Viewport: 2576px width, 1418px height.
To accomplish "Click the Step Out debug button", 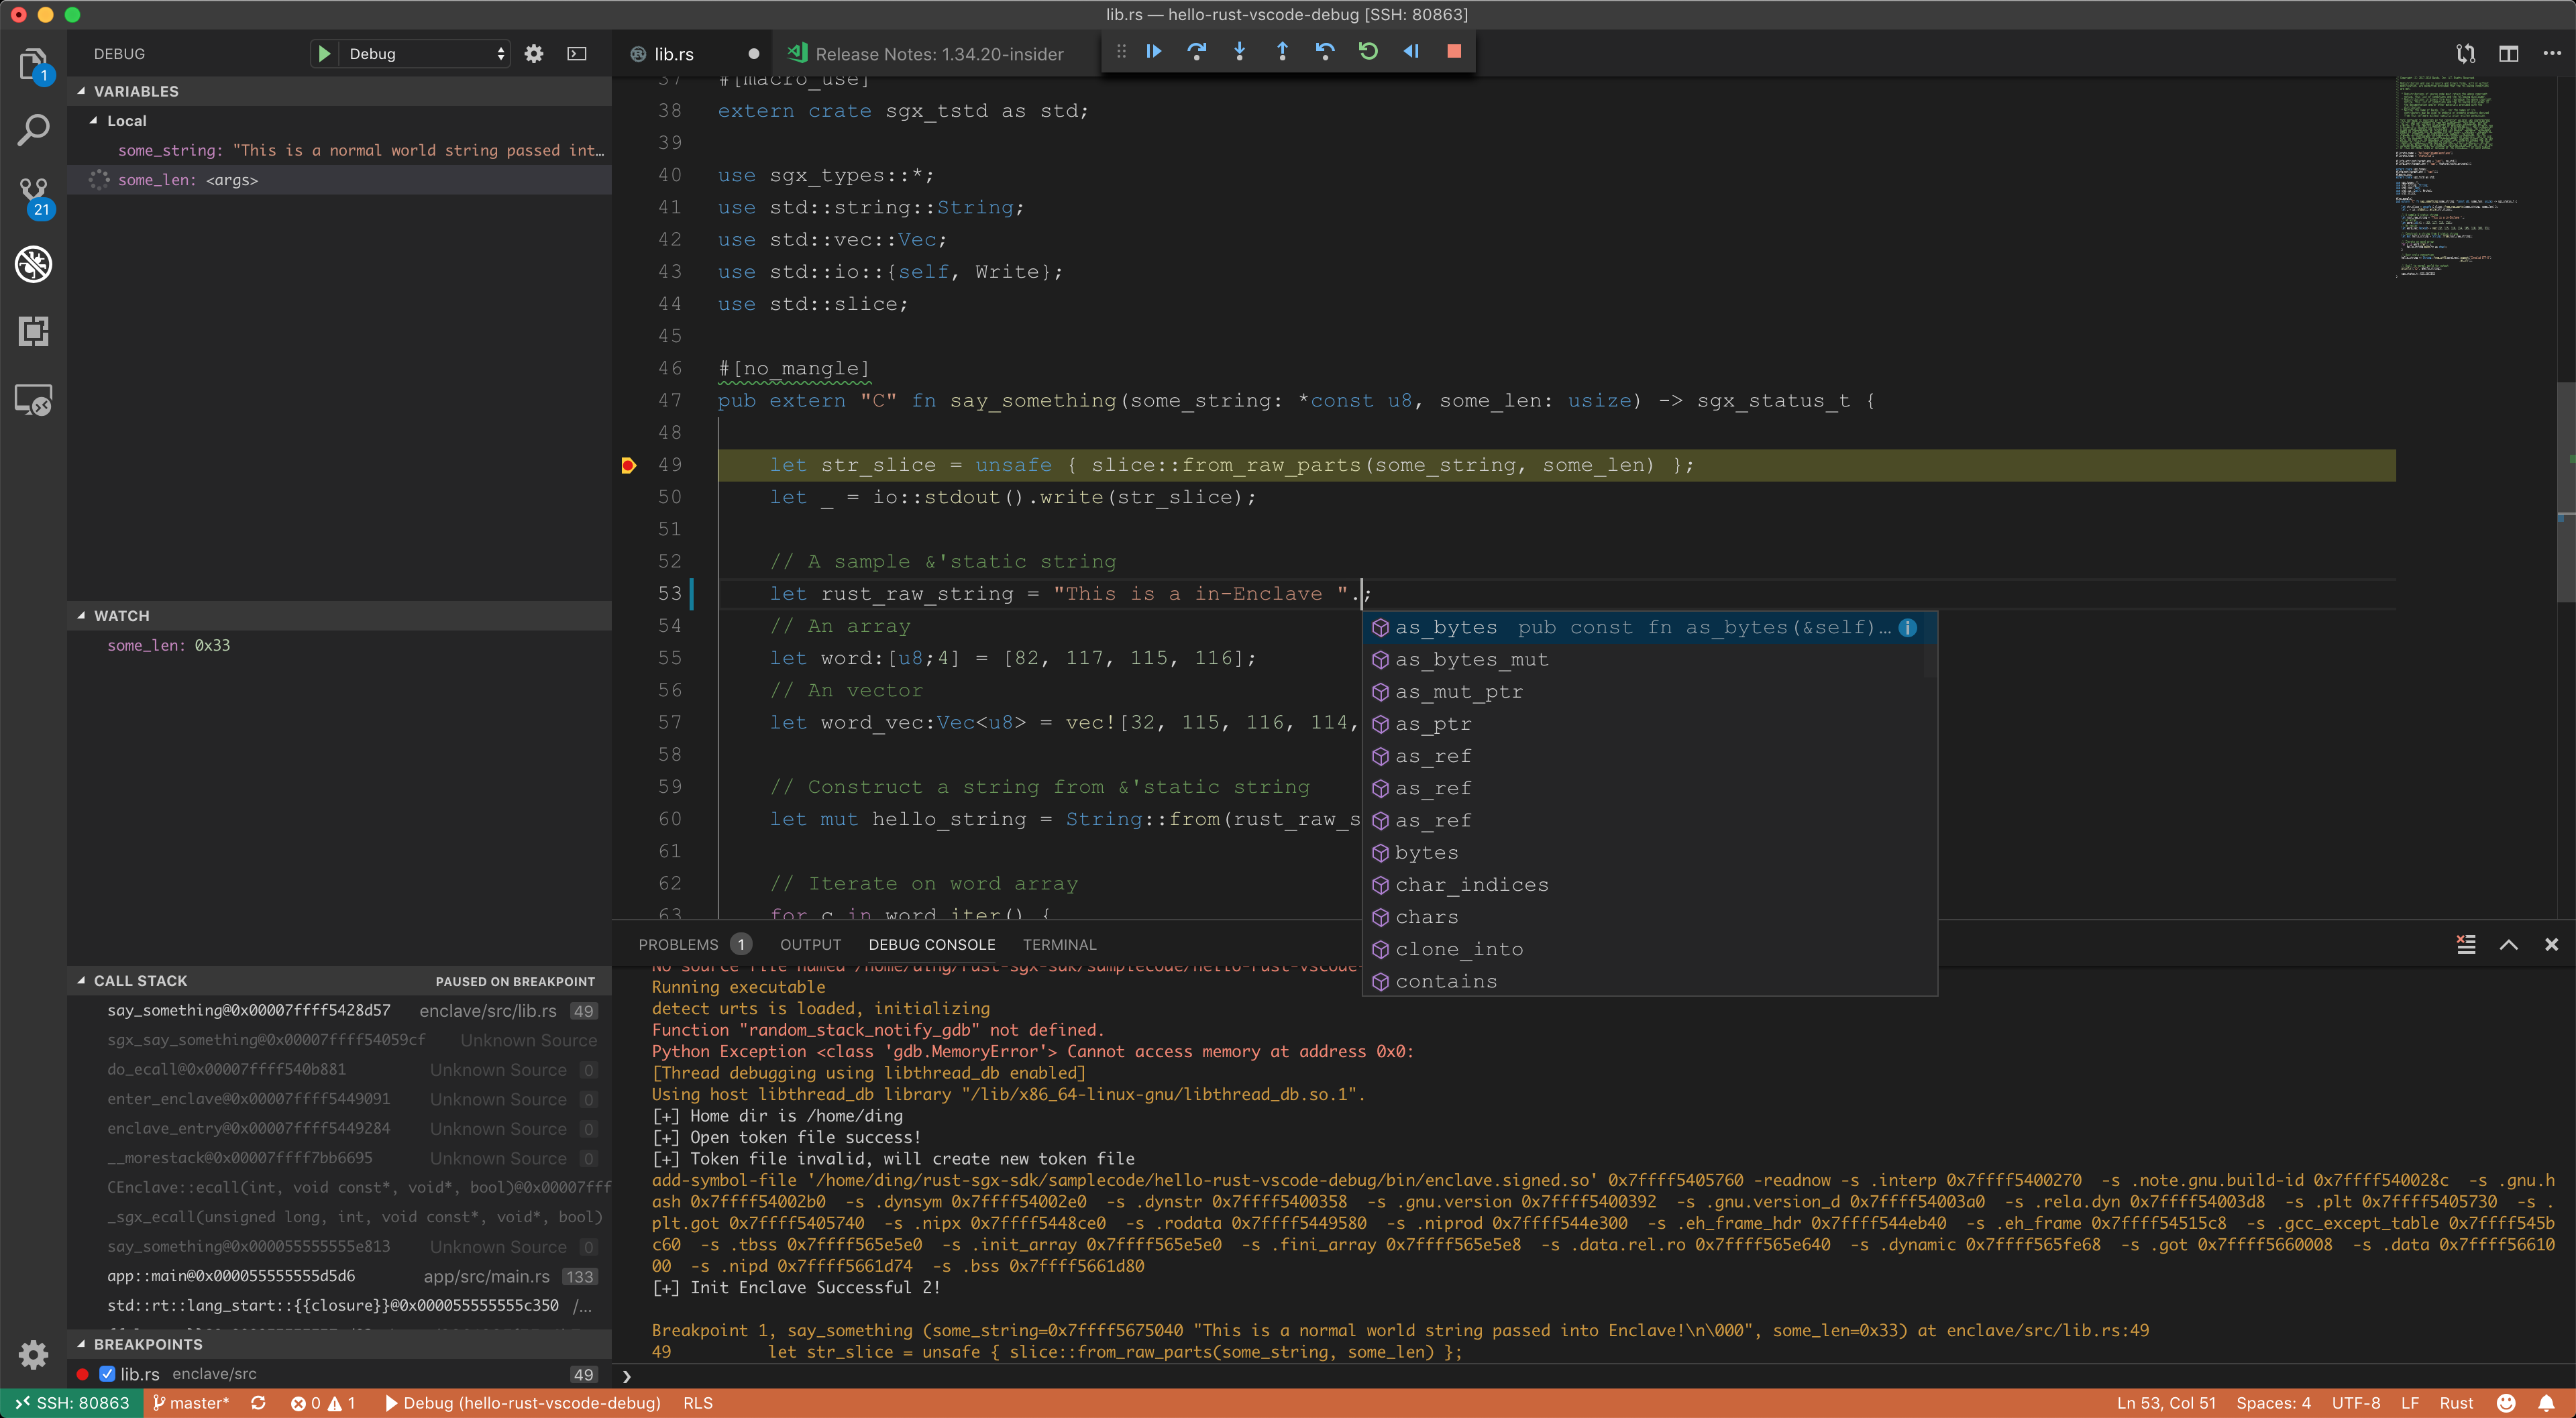I will (x=1282, y=52).
